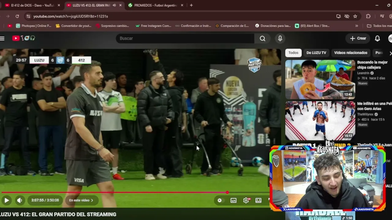Viewport: 392px width, 220px height.
Task: Open the chipa callejera video thumbnail
Action: pyautogui.click(x=320, y=79)
